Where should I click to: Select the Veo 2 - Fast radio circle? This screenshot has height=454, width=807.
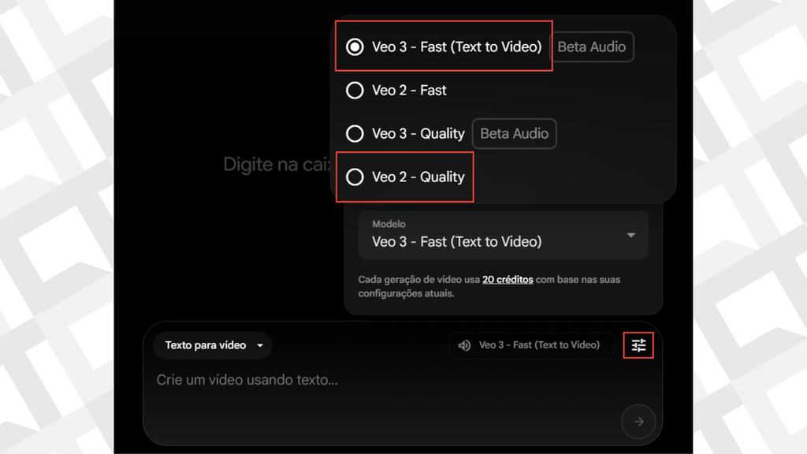point(355,90)
